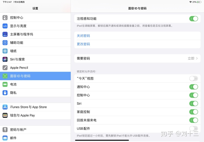Tap the Wallpaper (墙纸) icon
The width and height of the screenshot is (204, 142).
(5, 51)
